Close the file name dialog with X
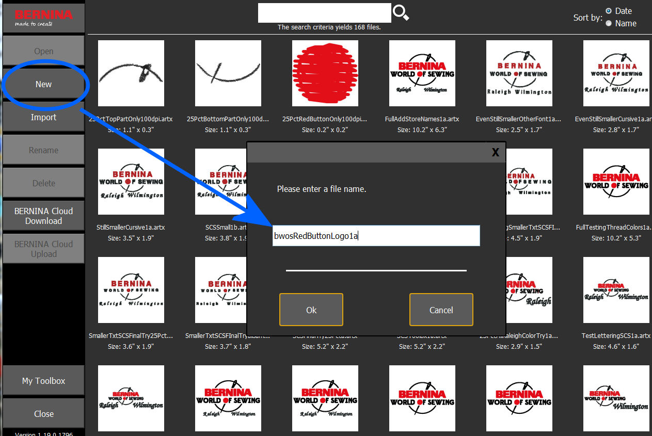652x436 pixels. pos(495,152)
